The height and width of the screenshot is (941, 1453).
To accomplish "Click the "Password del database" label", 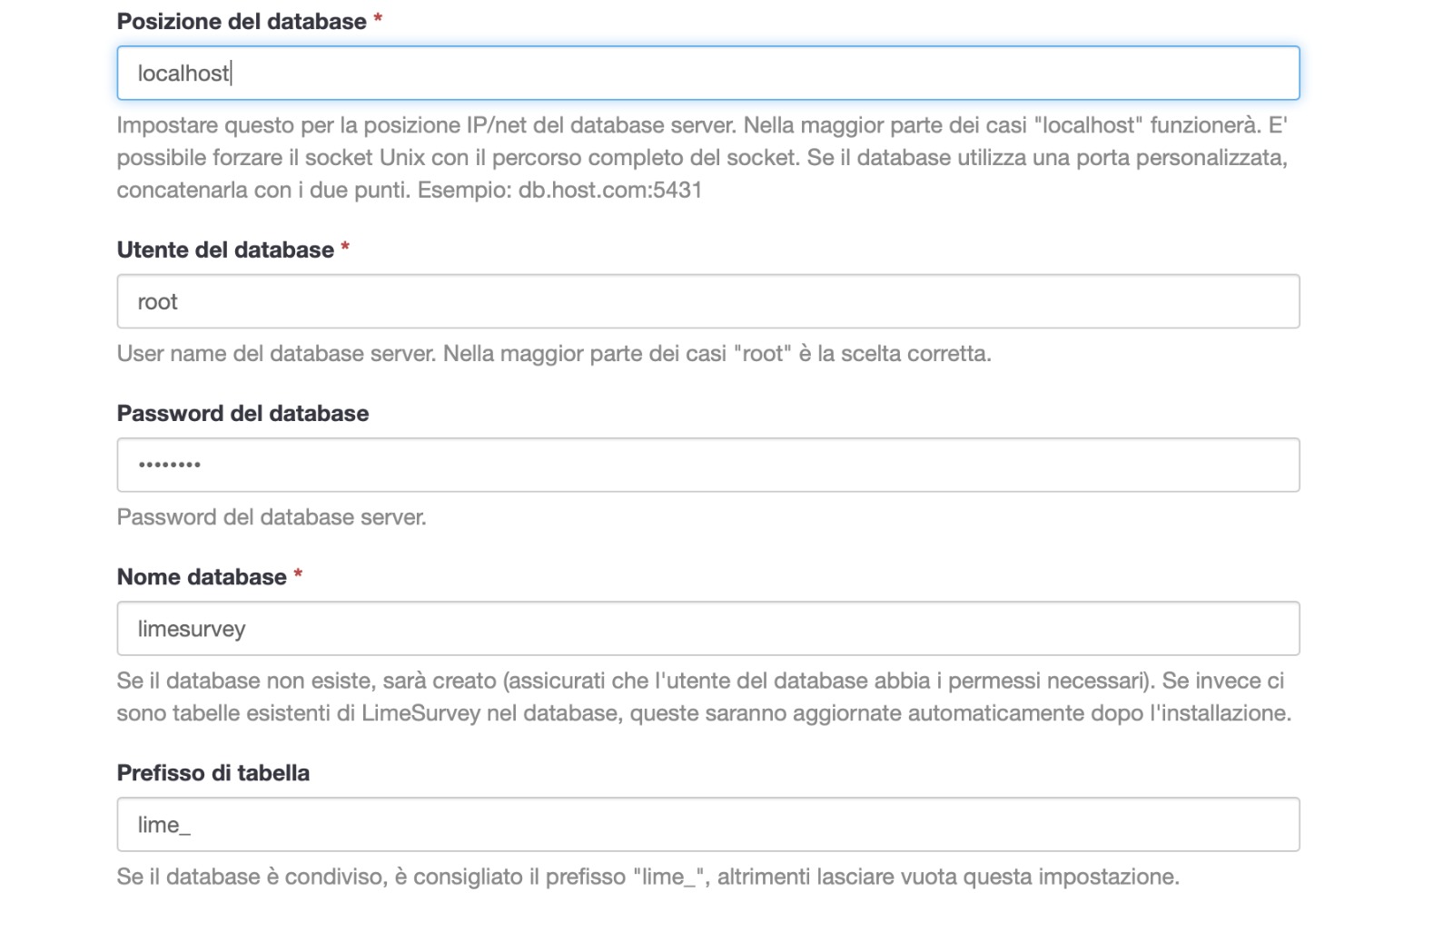I will tap(242, 414).
